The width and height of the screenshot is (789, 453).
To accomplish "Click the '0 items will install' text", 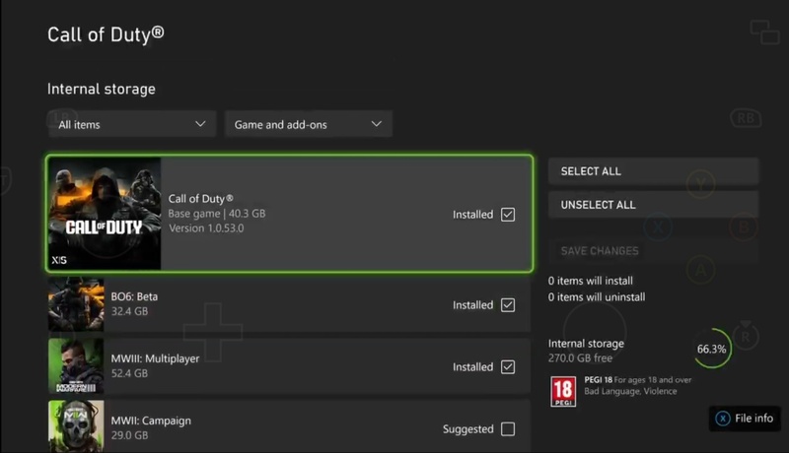I will (591, 281).
